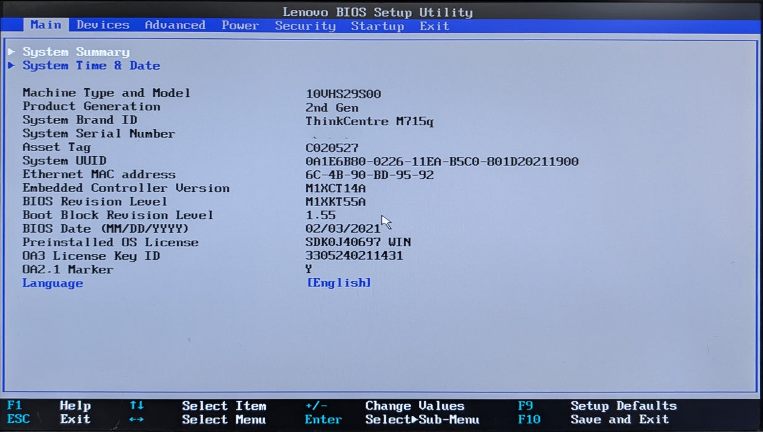The height and width of the screenshot is (432, 763).
Task: Click the F9 Setup Defaults hint
Action: (598, 405)
